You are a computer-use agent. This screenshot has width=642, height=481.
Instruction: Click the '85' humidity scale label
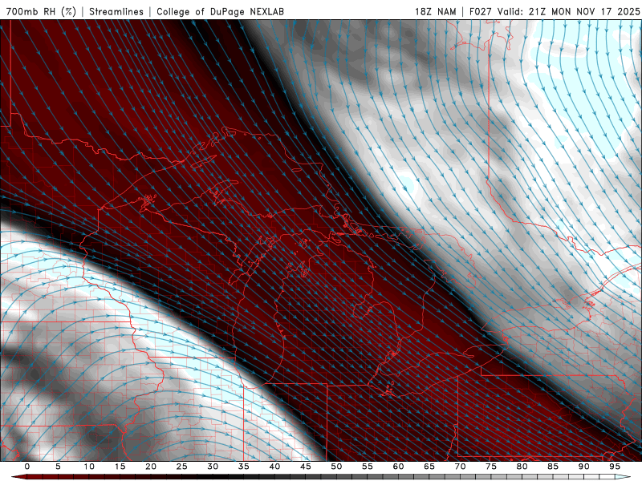(553, 467)
